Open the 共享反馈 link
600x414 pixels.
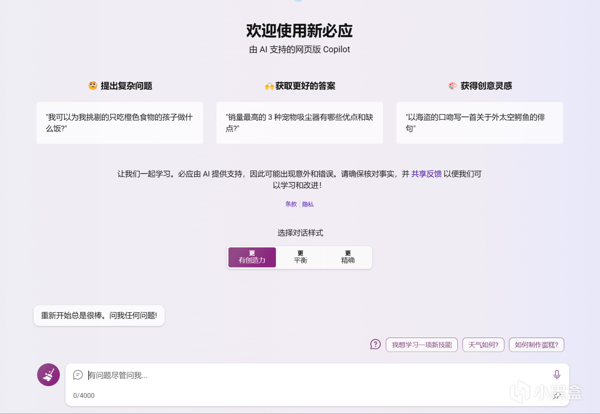426,174
